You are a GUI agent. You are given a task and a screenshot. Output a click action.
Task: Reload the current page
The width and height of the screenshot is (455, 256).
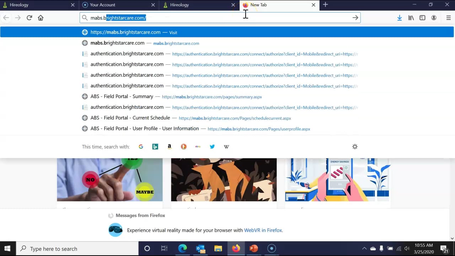30,18
